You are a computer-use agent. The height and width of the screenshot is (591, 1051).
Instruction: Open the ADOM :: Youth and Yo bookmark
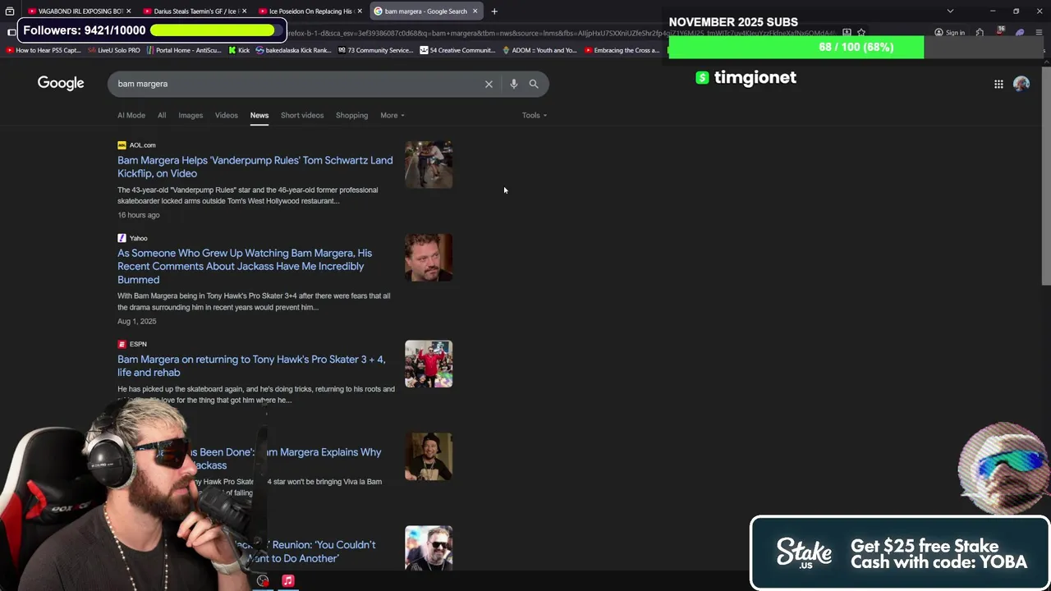[539, 50]
